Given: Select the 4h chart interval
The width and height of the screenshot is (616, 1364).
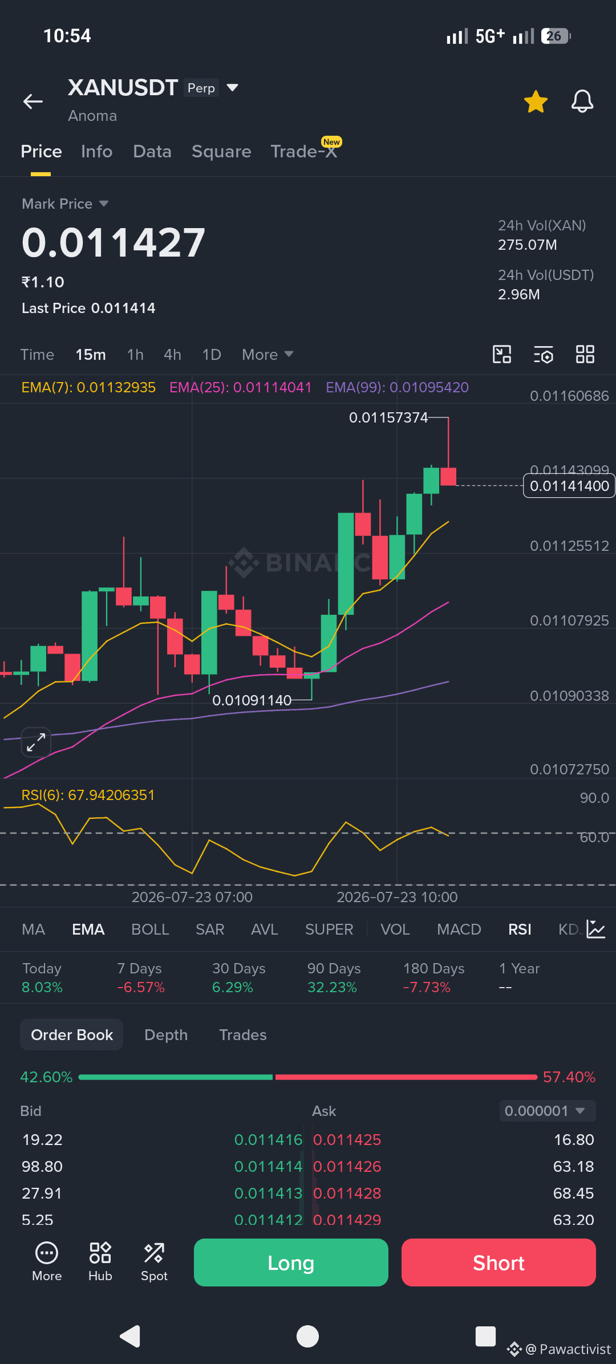Looking at the screenshot, I should [172, 355].
